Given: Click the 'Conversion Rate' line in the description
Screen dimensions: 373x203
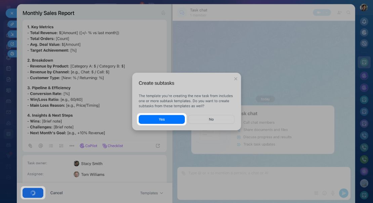Looking at the screenshot, I should [48, 94].
